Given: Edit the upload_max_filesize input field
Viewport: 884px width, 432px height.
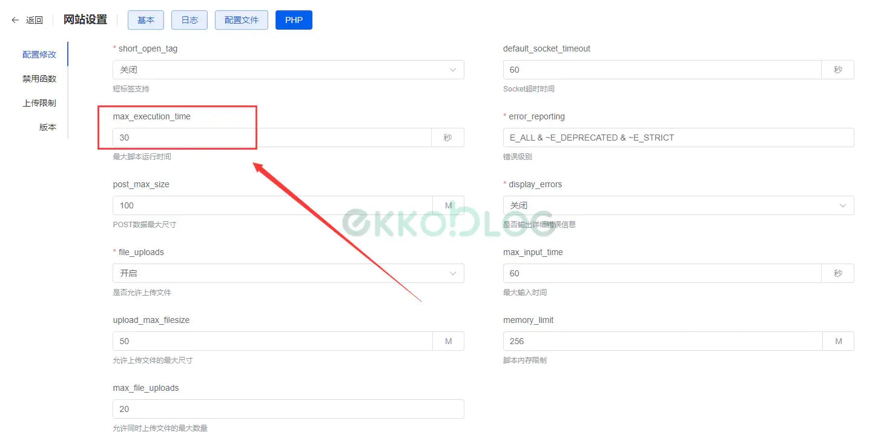Looking at the screenshot, I should 272,341.
